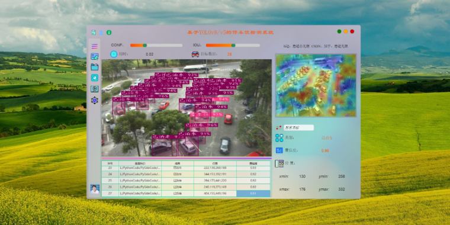Screen dimensions: 450x225
Task: Open the hamburger menu in the sidebar
Action: [x=94, y=46]
